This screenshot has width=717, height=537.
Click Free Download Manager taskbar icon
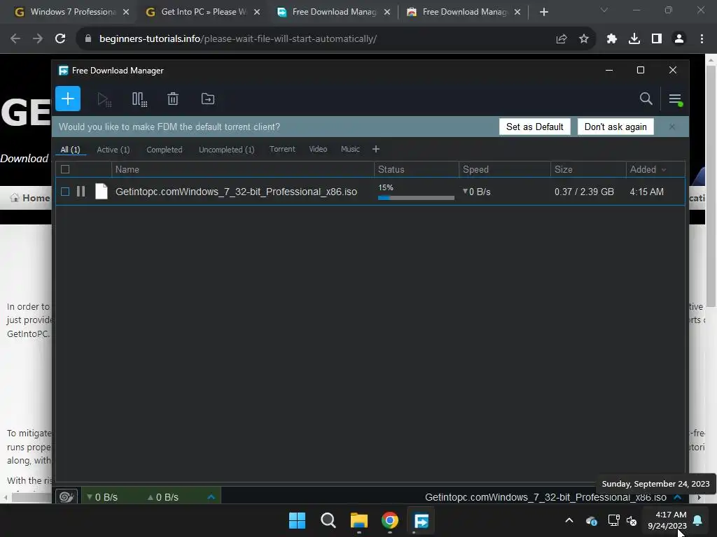[x=421, y=520]
